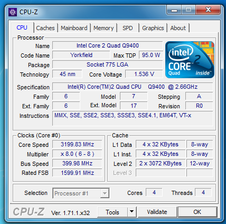Image resolution: width=226 pixels, height=224 pixels.
Task: Open the About tab
Action: pyautogui.click(x=178, y=28)
